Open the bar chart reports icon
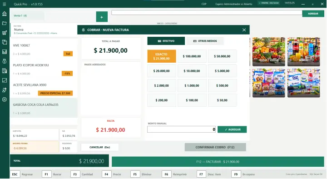The image size is (327, 179). [x=5, y=52]
